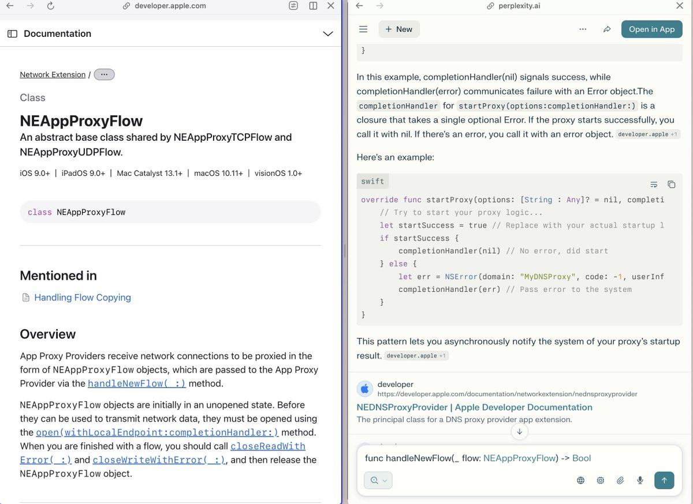Open NEDNSProxyProvider Apple Developer Documentation result

pos(475,407)
